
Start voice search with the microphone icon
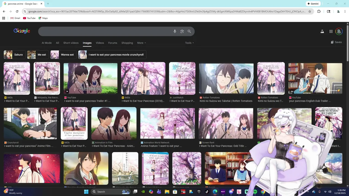tap(175, 31)
